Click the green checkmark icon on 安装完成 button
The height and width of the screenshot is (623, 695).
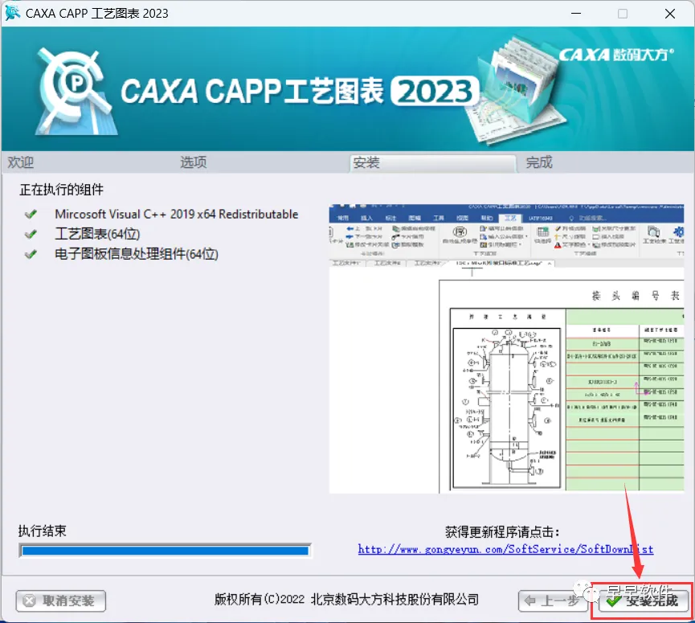(x=613, y=601)
